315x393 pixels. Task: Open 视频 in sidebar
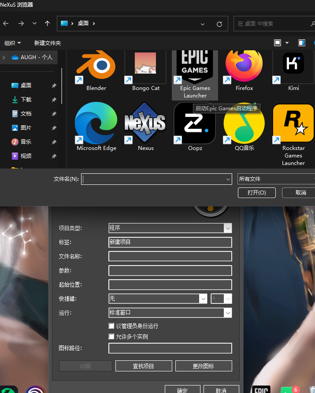tap(22, 156)
